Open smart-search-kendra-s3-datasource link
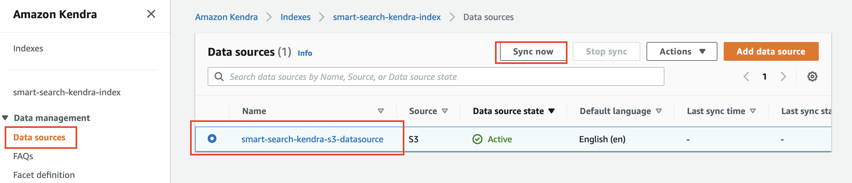 click(x=312, y=139)
